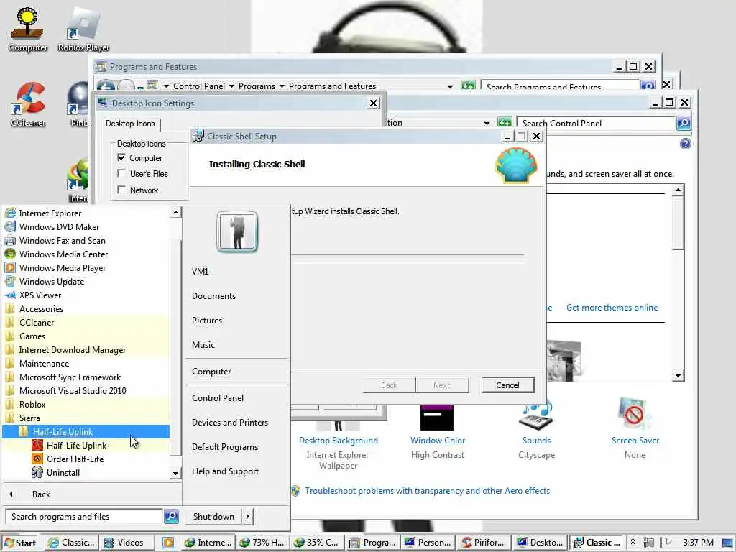Open Window Color settings icon

437,418
